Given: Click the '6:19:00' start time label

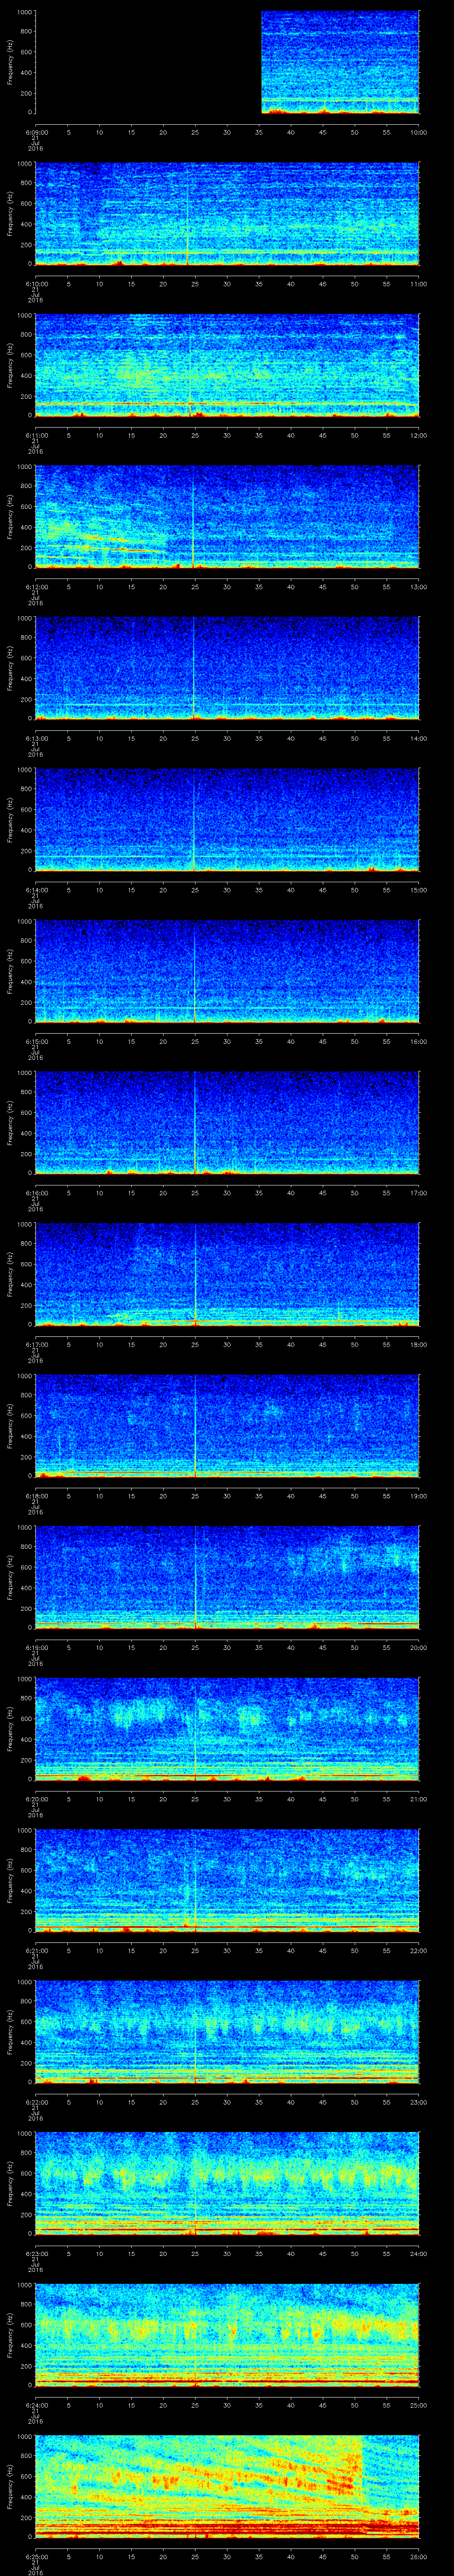Looking at the screenshot, I should point(36,1647).
